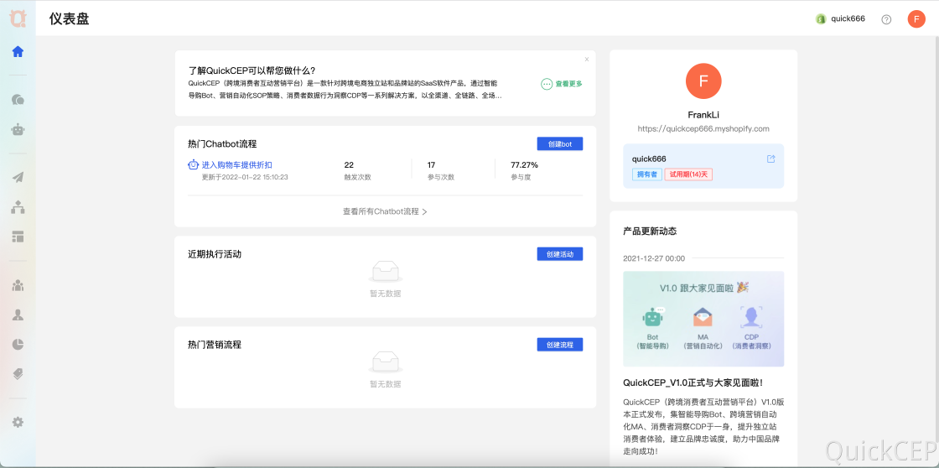This screenshot has width=939, height=468.
Task: Click the Shopify store icon in header
Action: 821,19
